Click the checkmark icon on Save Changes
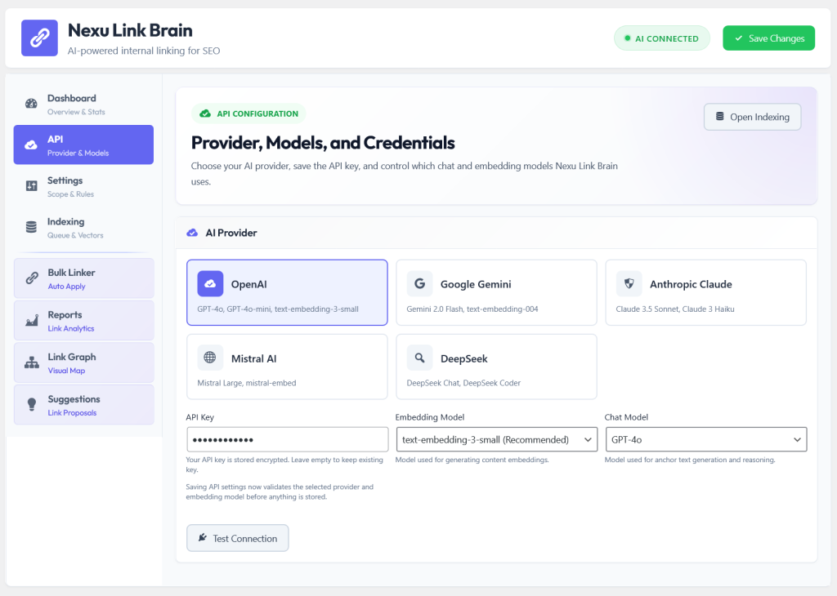 (739, 38)
